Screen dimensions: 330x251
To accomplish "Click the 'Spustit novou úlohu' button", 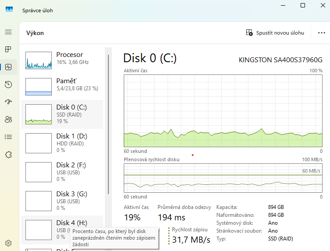I will click(x=275, y=33).
